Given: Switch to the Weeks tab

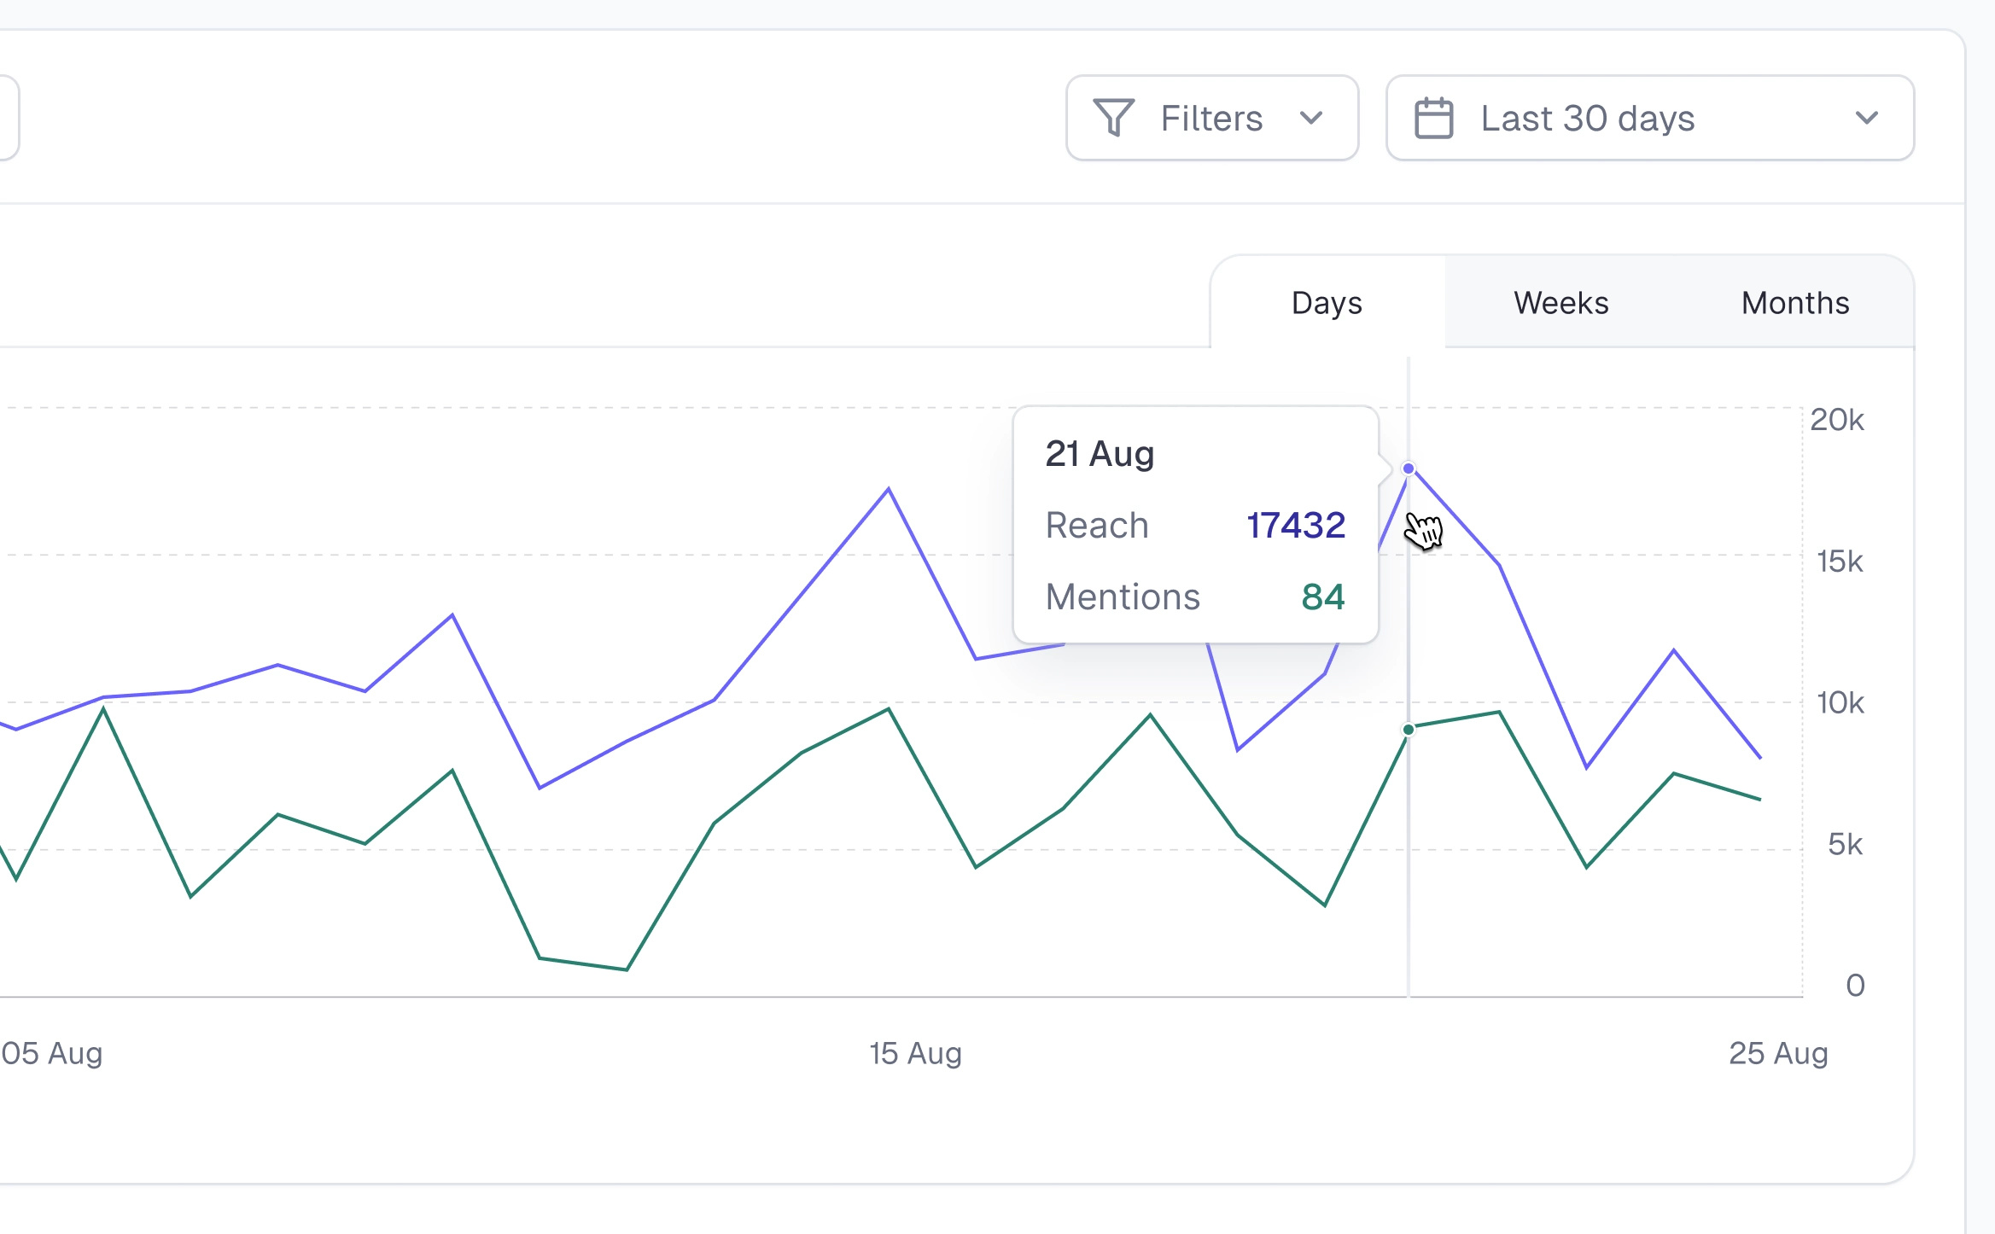Looking at the screenshot, I should tap(1560, 303).
